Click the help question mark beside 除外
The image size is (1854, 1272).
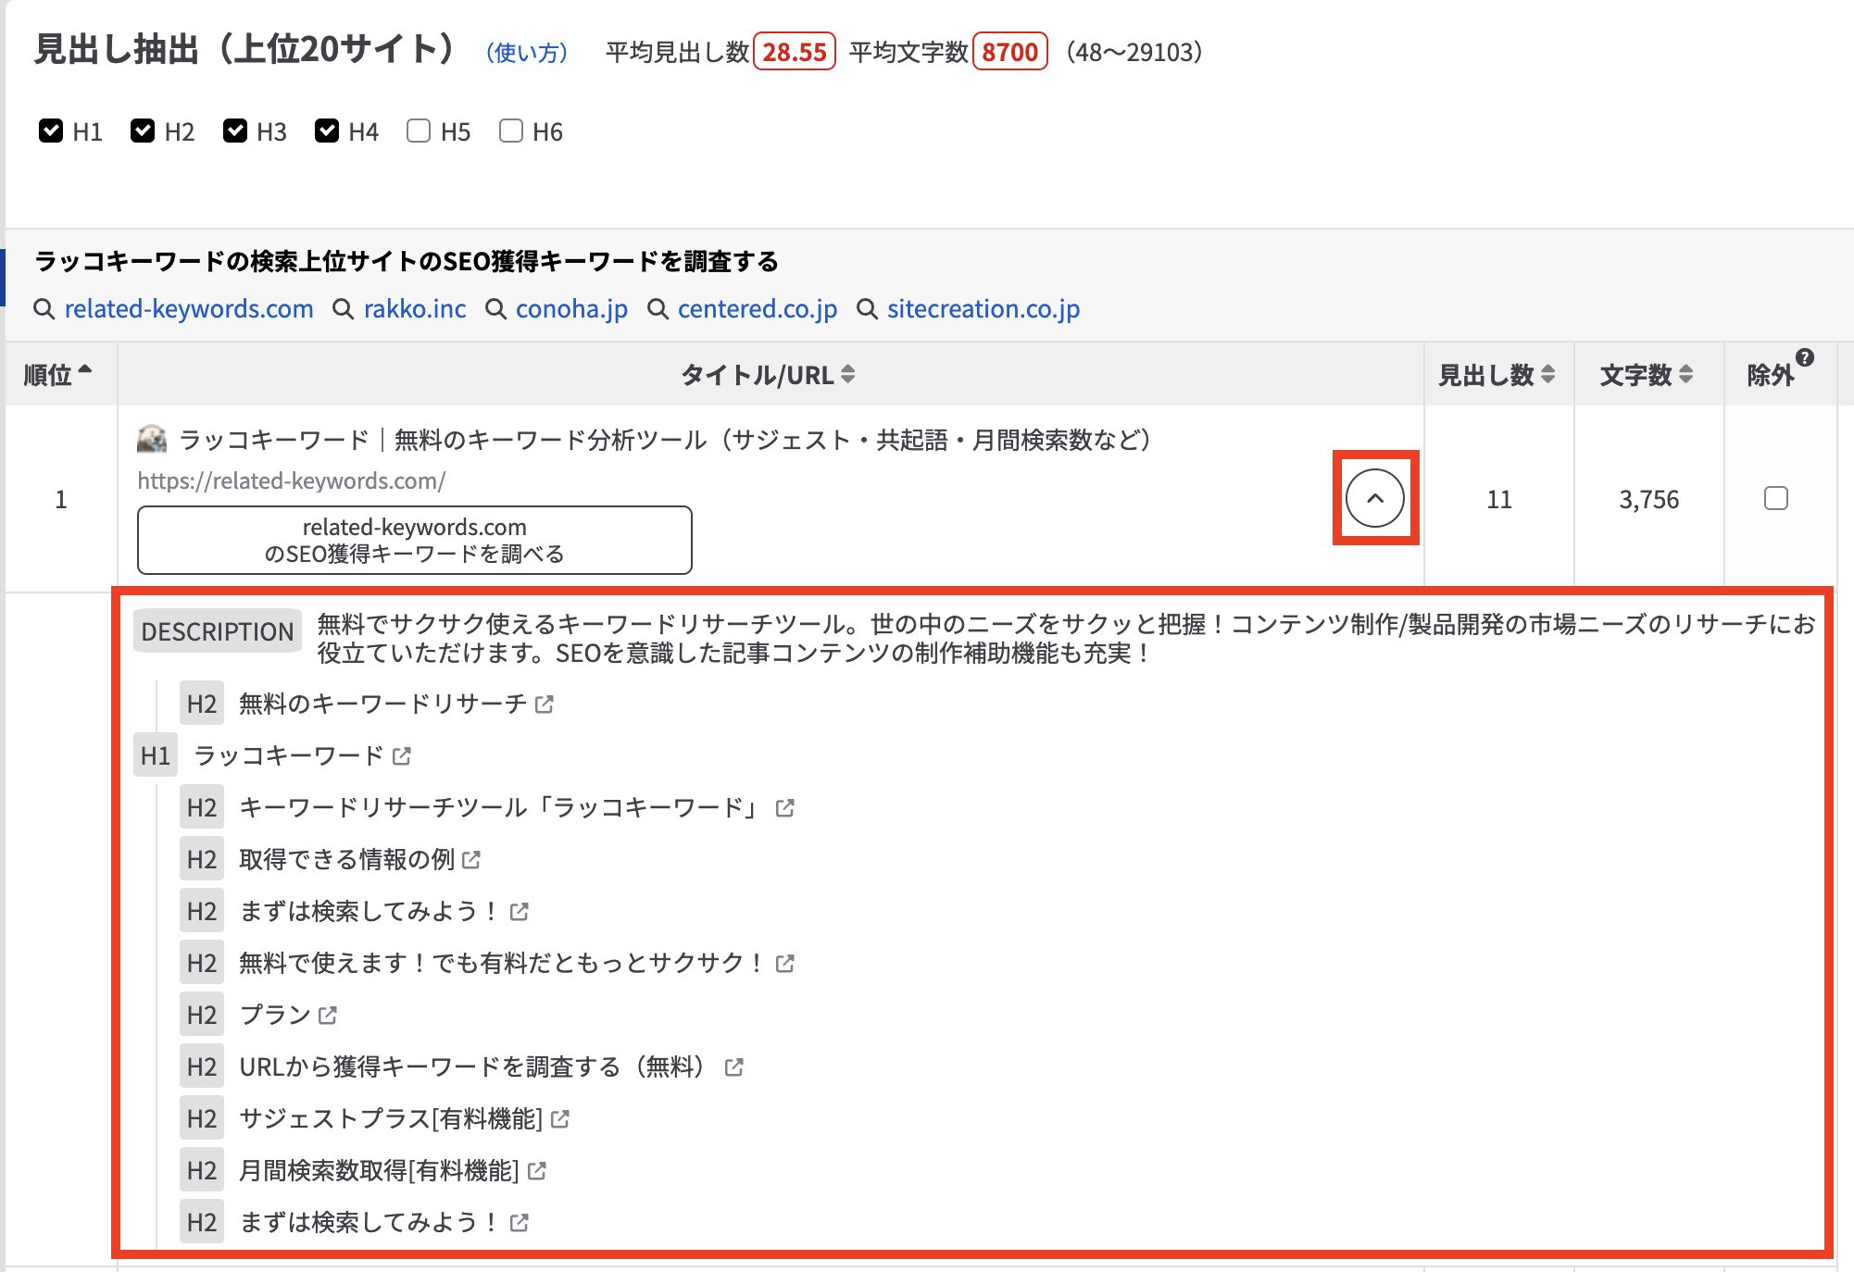[1804, 357]
